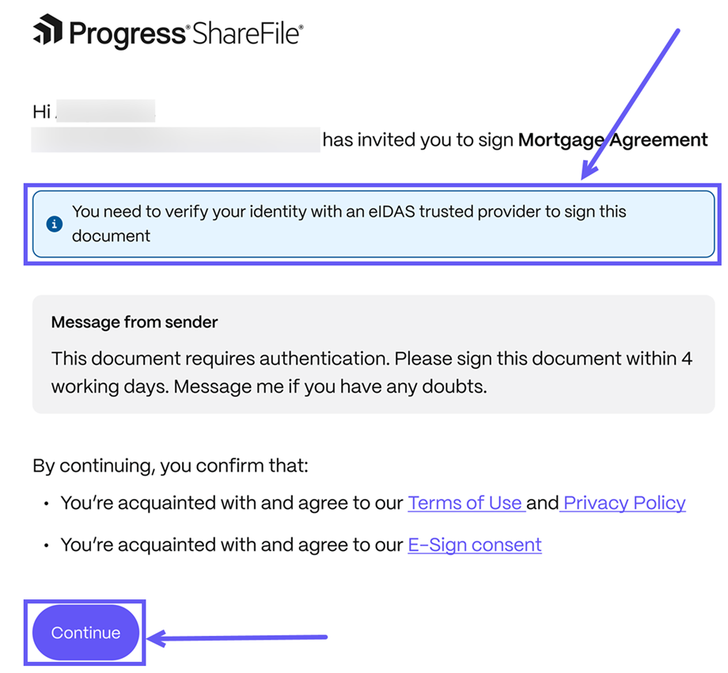Select the Mortgage Agreement document title
Image resolution: width=728 pixels, height=673 pixels.
click(x=613, y=139)
